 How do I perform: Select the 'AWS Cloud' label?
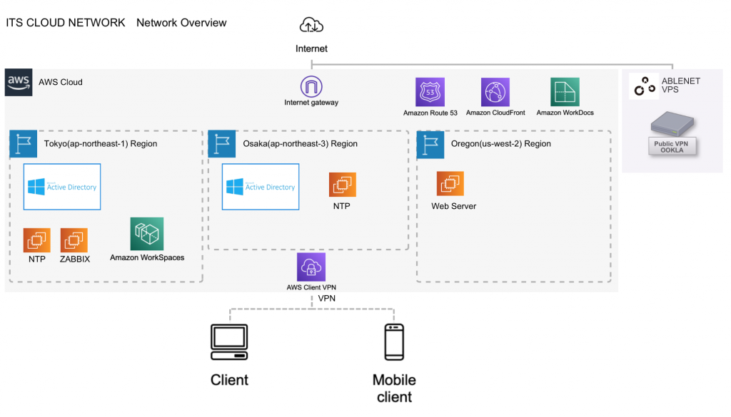point(61,83)
